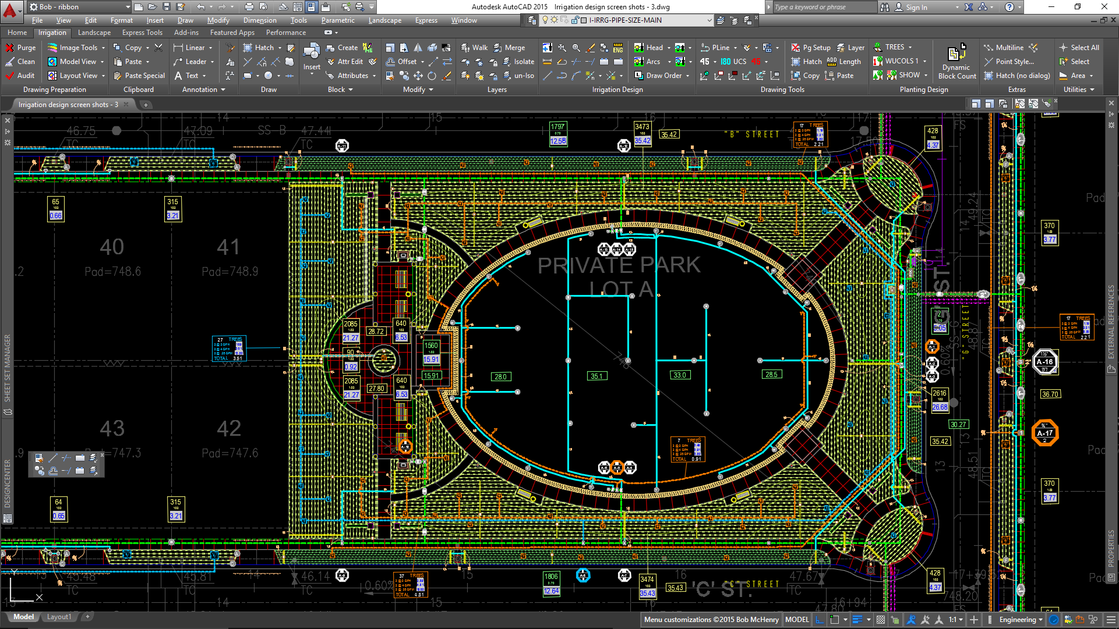Select the Multiline tool in Extras

1004,48
